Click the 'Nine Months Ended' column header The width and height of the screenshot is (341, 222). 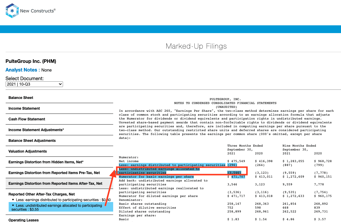(x=299, y=146)
